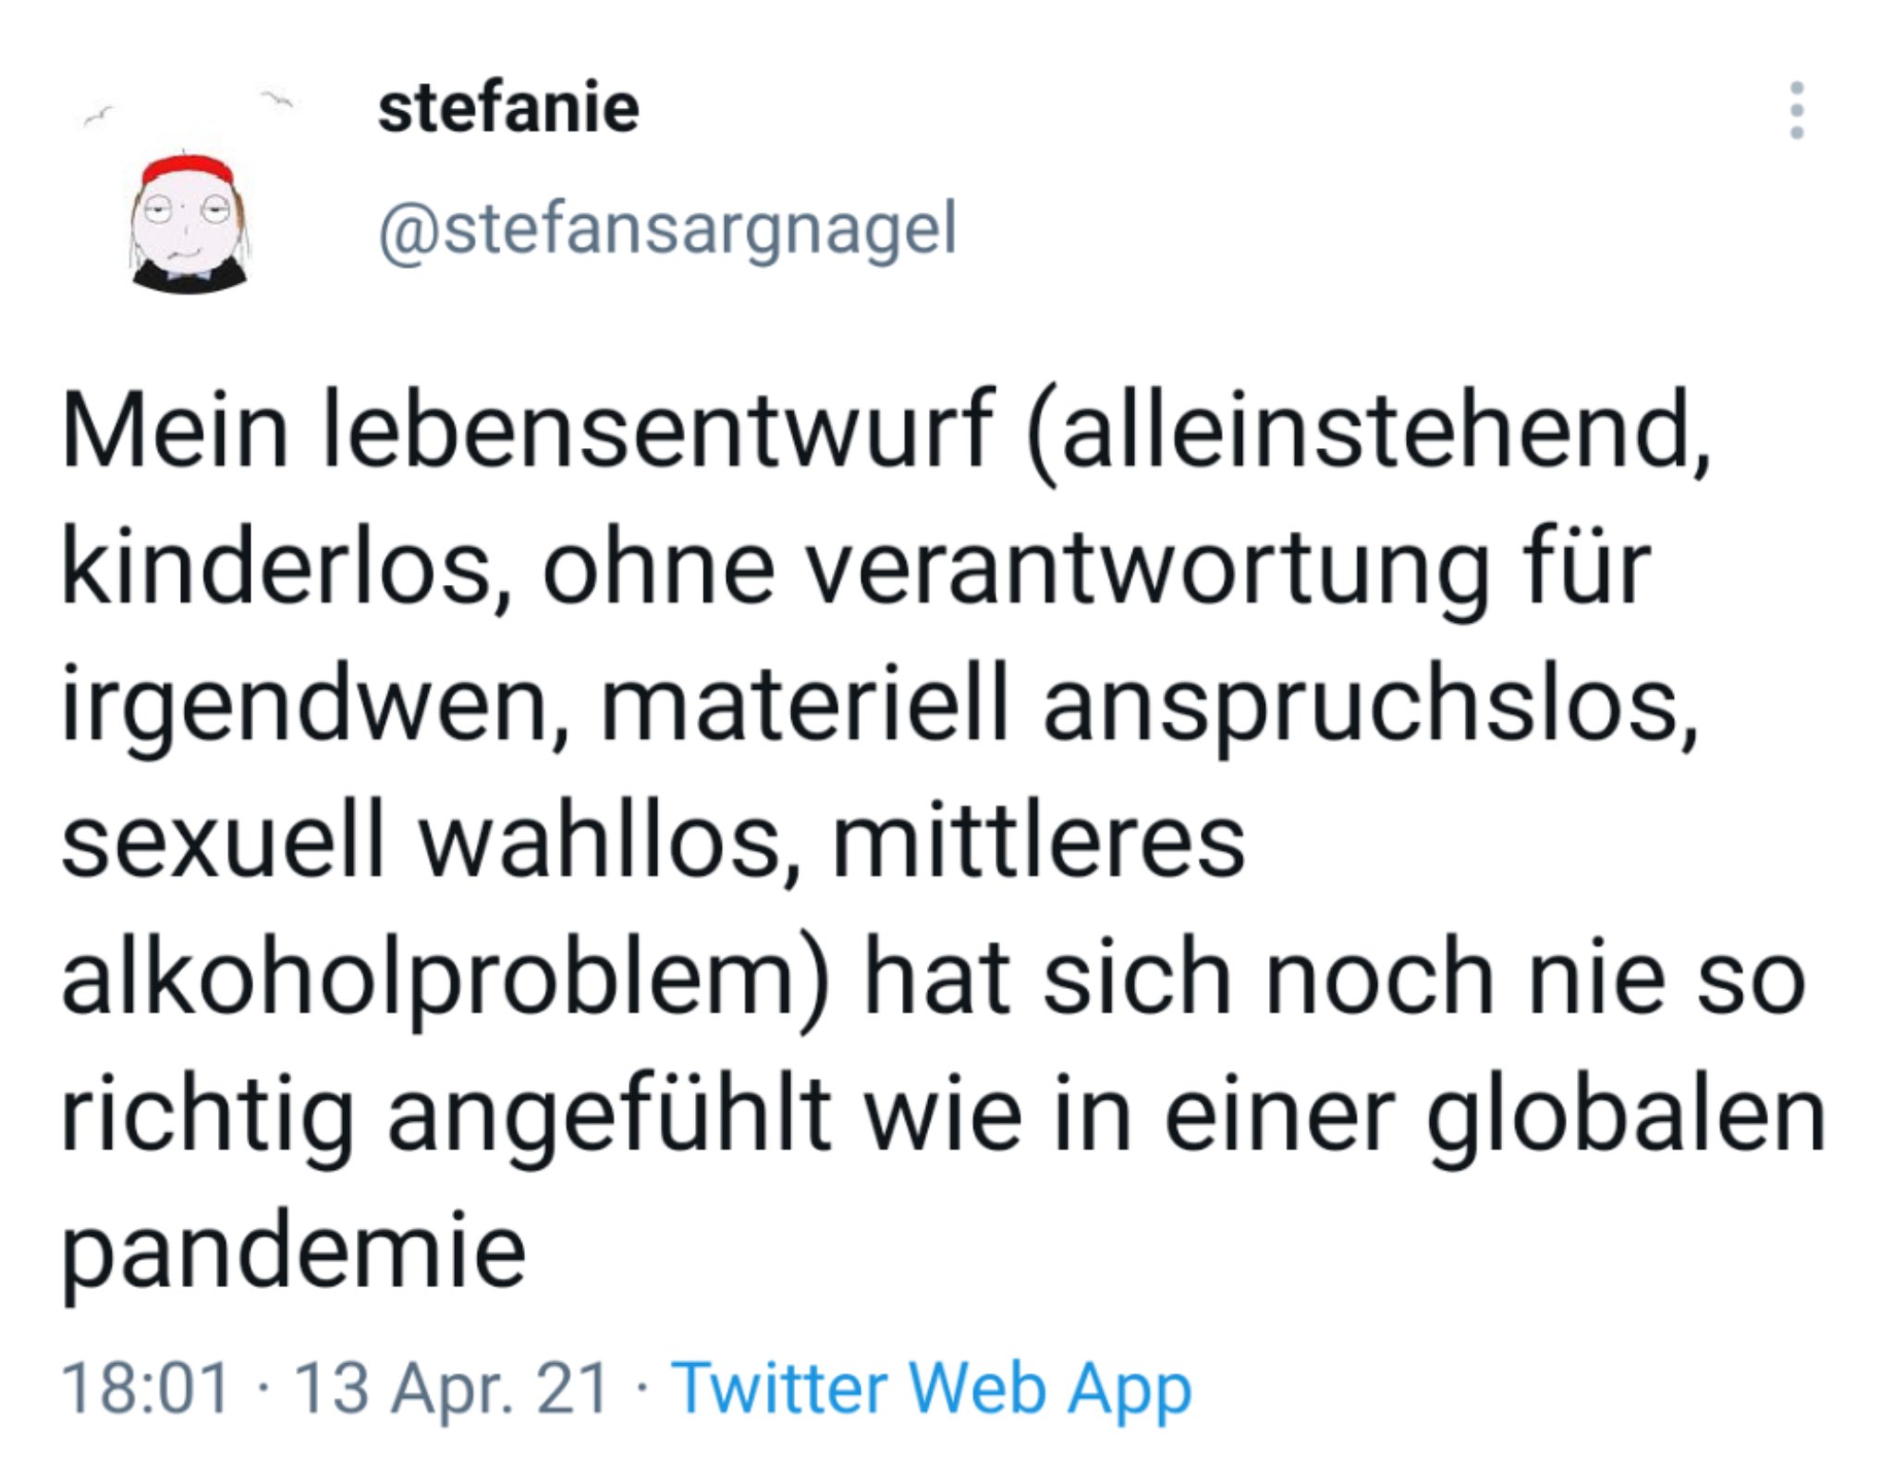Click the 18:01 timestamp
1893x1461 pixels.
[145, 1388]
